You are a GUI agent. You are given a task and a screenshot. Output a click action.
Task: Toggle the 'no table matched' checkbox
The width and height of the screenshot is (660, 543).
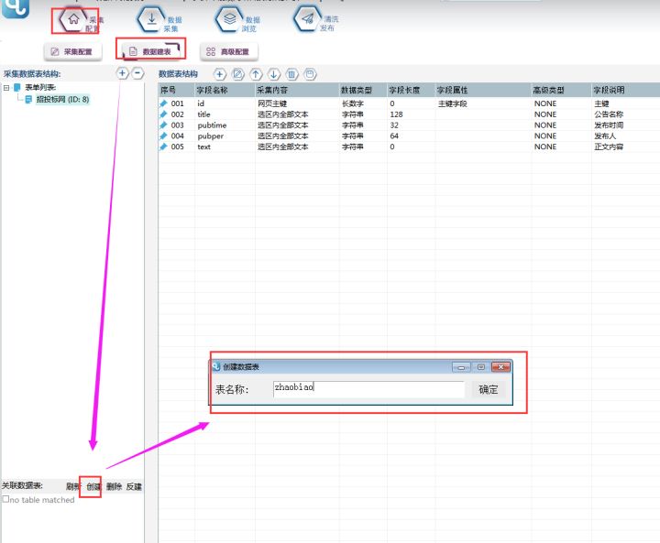click(x=5, y=499)
